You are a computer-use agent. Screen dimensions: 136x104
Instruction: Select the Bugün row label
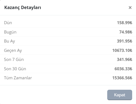click(10, 32)
